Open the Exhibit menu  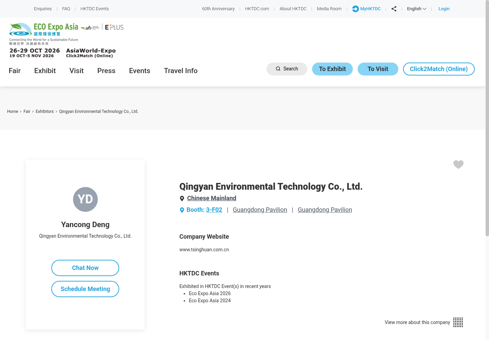(45, 71)
